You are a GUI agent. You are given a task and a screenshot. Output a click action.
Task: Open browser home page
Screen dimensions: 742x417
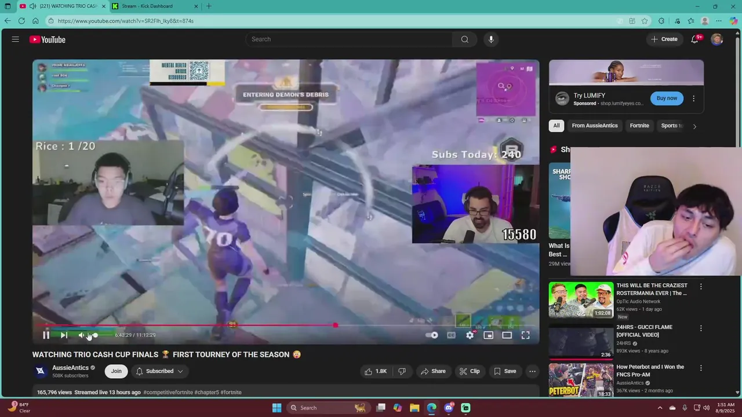[x=35, y=21]
